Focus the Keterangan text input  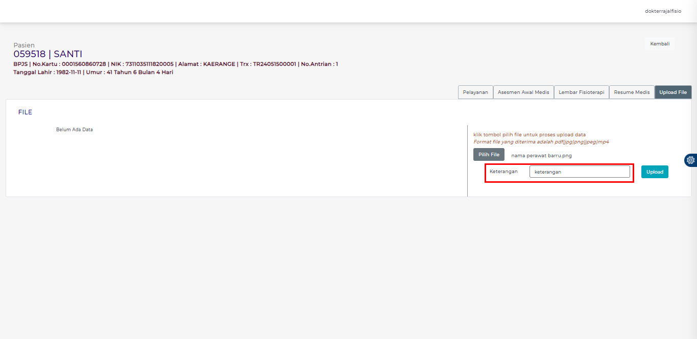[579, 172]
